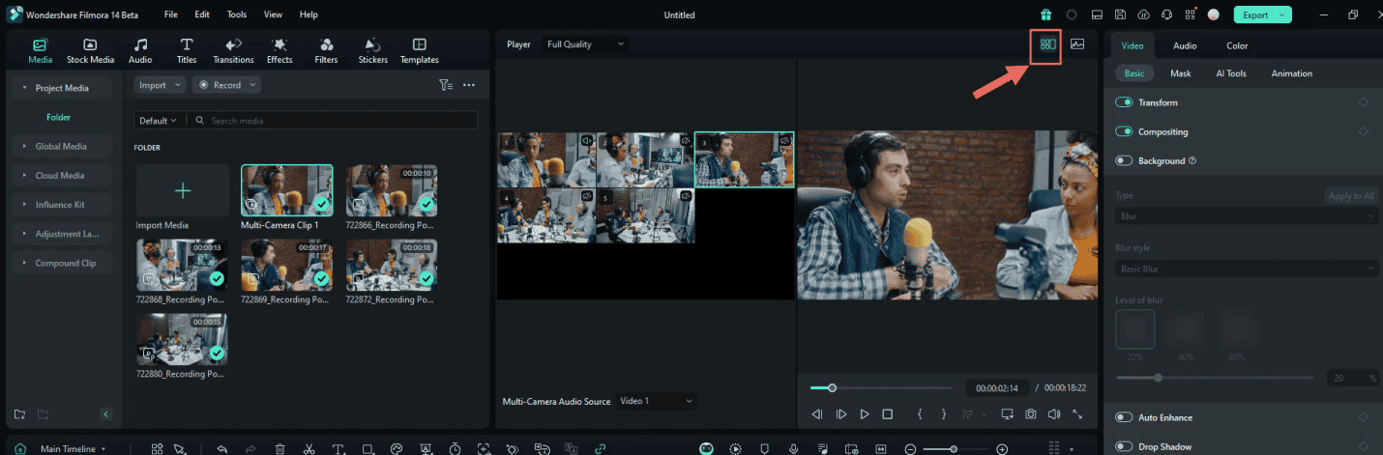Viewport: 1383px width, 455px height.
Task: Click the save project floppy icon
Action: point(1120,14)
